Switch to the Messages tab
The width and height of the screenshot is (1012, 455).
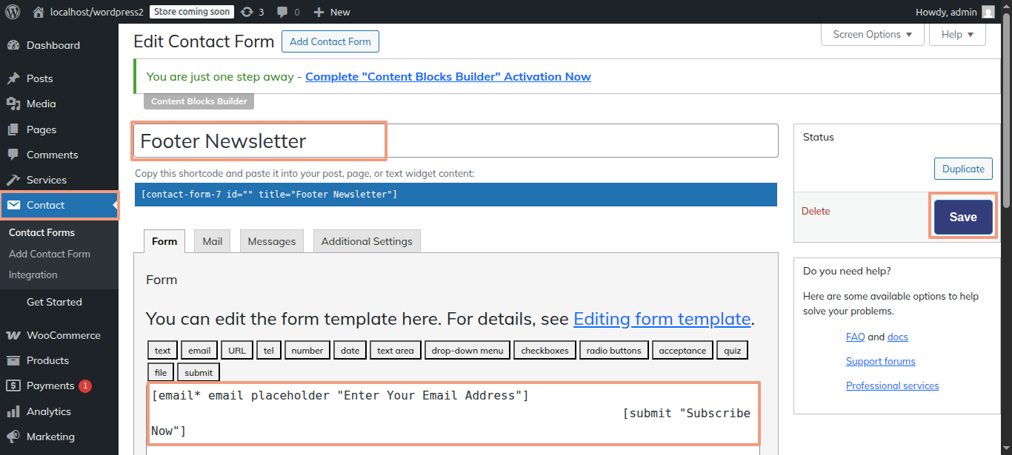(x=272, y=241)
